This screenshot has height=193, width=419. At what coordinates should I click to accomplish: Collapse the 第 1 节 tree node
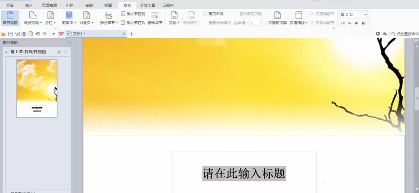pos(6,52)
